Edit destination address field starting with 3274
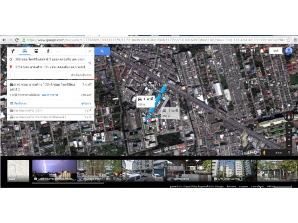298x223 pixels. [x=50, y=67]
